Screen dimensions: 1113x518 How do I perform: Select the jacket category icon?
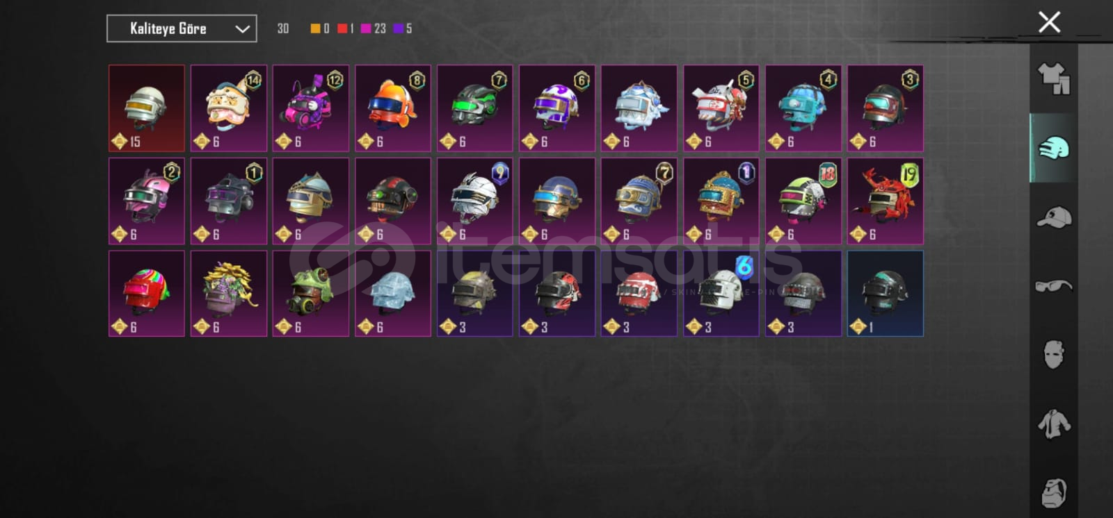click(1053, 424)
